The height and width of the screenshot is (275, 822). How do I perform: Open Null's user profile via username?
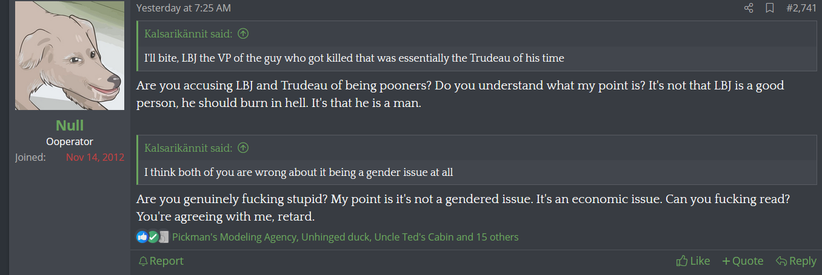click(70, 125)
